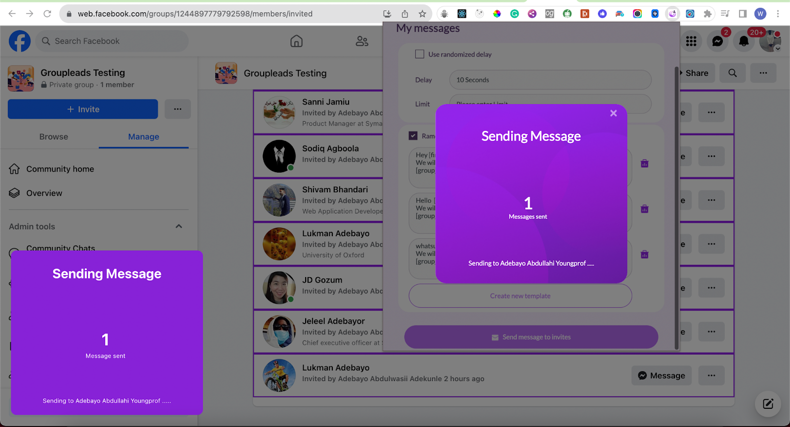Open the Extensions puzzle icon
This screenshot has height=427, width=790.
tap(708, 14)
